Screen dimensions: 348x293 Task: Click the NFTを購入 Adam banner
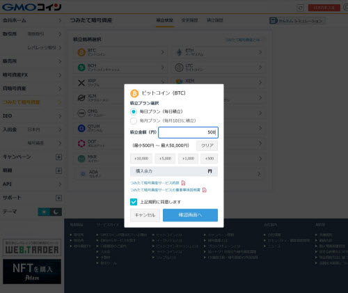click(32, 271)
